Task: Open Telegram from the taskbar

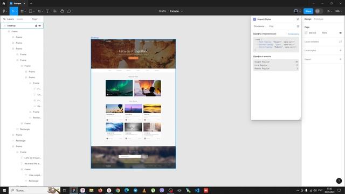Action: tap(135, 190)
